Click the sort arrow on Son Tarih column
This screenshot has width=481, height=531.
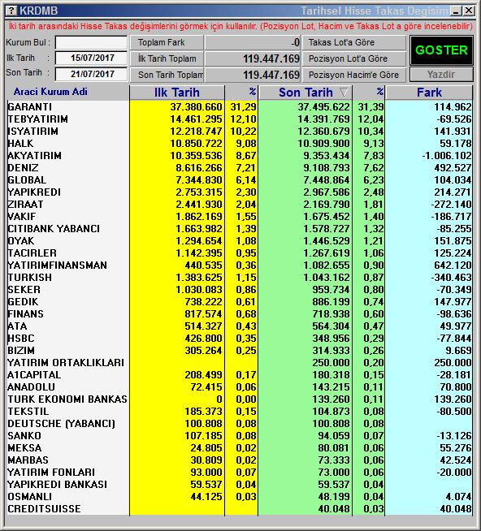click(344, 92)
